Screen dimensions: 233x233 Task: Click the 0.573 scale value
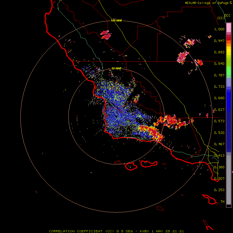(x=219, y=121)
